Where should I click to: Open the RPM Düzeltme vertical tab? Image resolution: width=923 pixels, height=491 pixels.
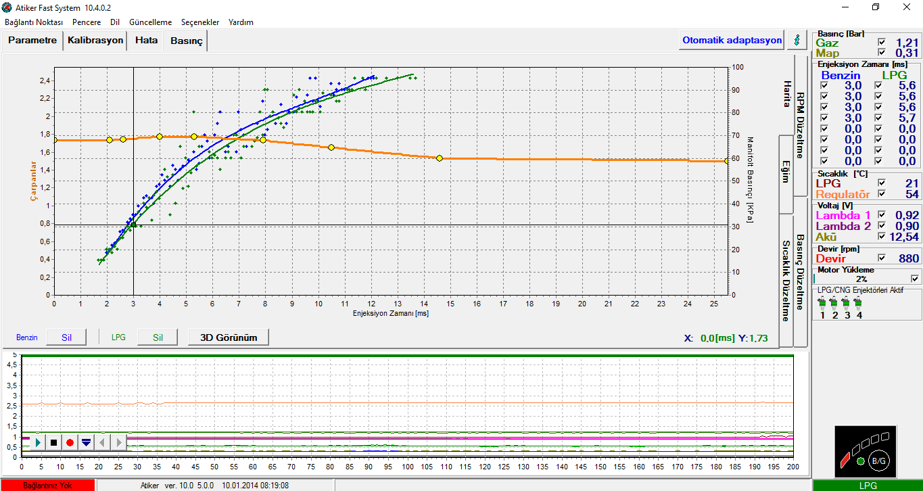(x=800, y=125)
